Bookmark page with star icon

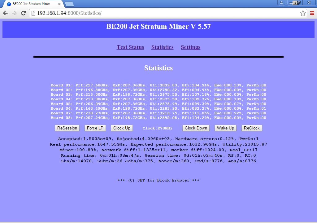pyautogui.click(x=303, y=13)
